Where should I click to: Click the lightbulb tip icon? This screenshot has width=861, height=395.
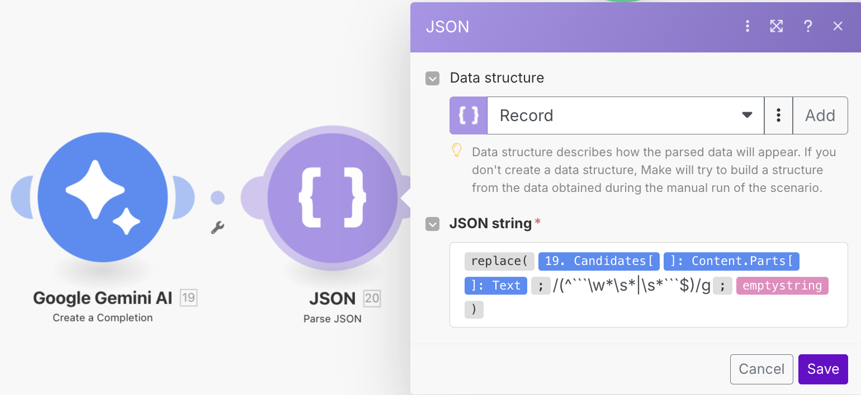tap(457, 151)
